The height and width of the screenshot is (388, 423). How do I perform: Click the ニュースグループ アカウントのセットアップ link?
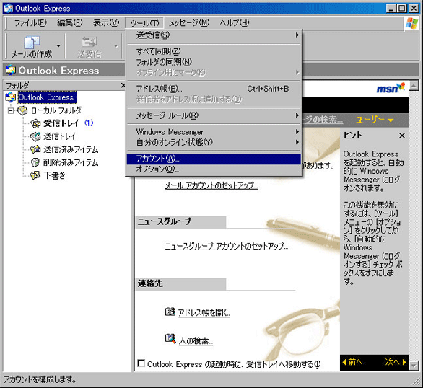pyautogui.click(x=227, y=246)
